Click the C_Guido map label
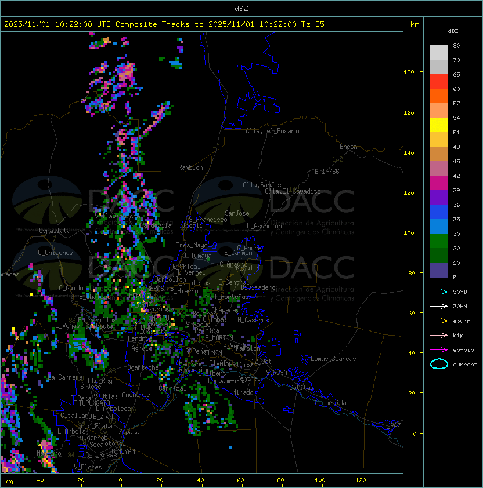Viewport: 483px width, 488px height. click(71, 288)
